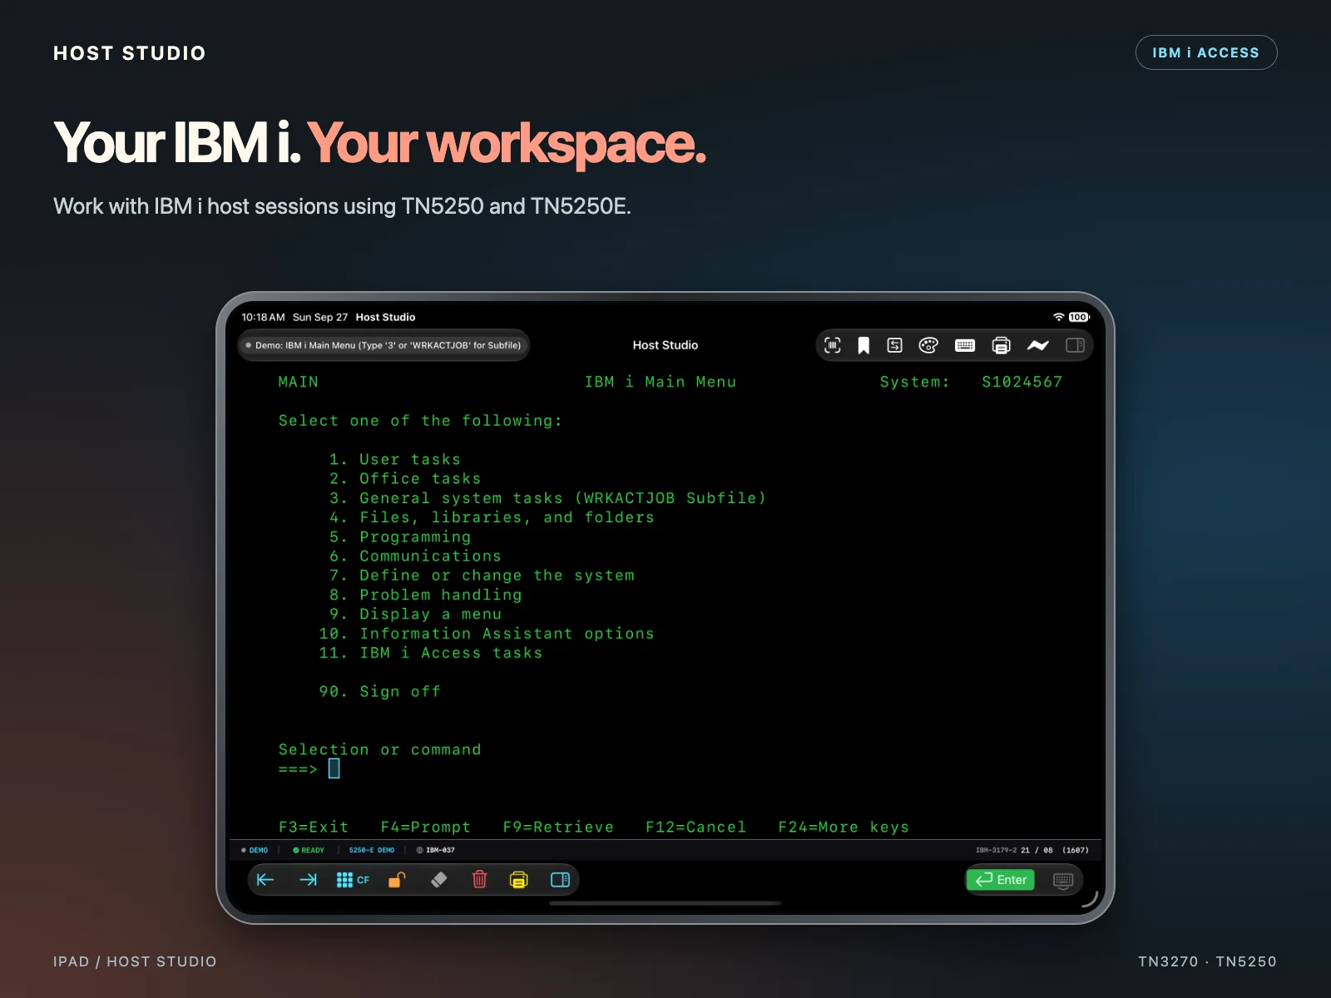Click the IBM-037 code page label

436,850
